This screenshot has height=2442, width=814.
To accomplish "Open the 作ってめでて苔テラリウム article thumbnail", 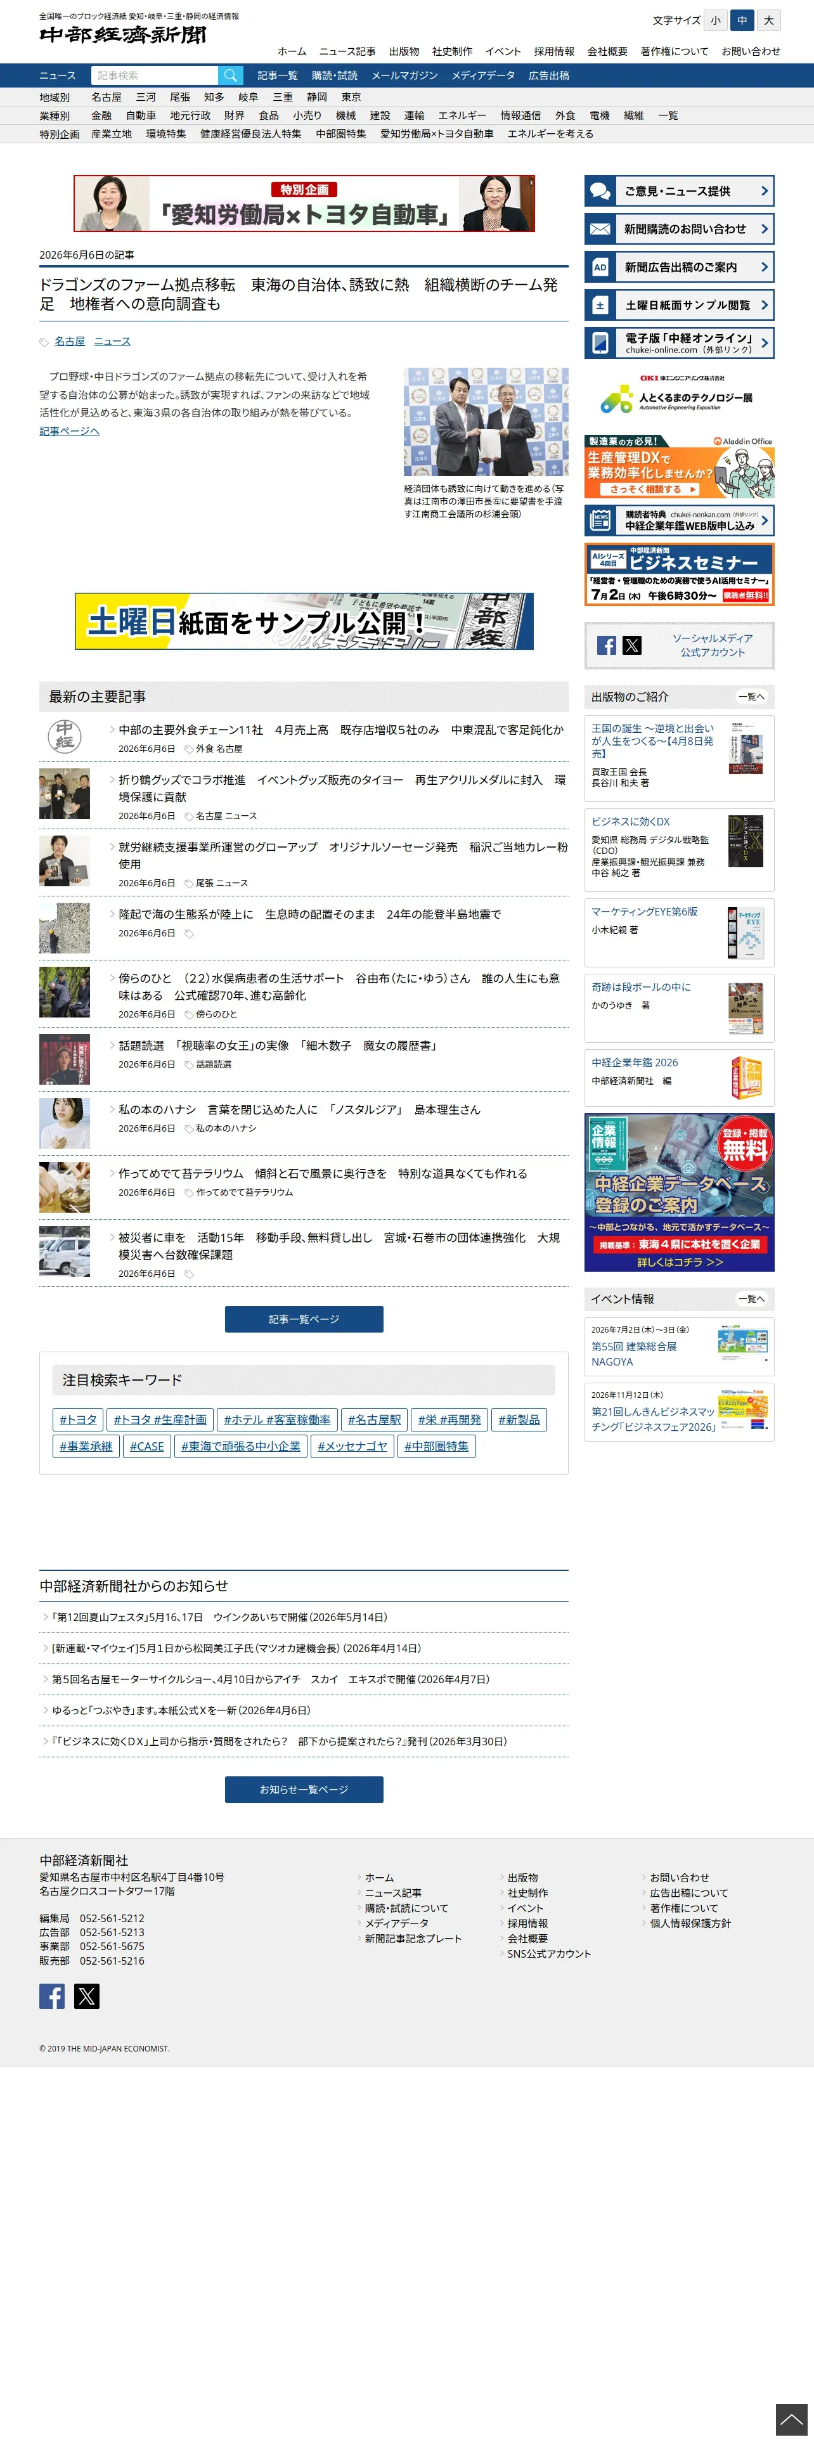I will (65, 1187).
